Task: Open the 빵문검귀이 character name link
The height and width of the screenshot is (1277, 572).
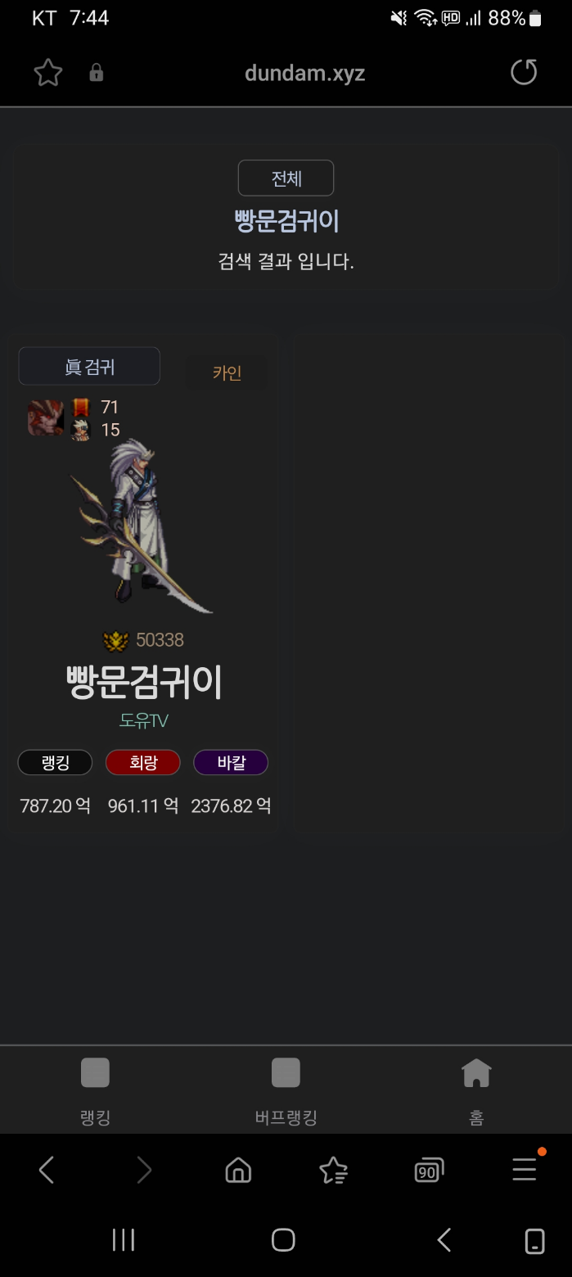Action: [x=144, y=681]
